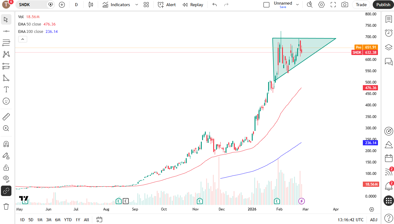Toggle lock all drawings
This screenshot has height=224, width=394.
tap(6, 167)
